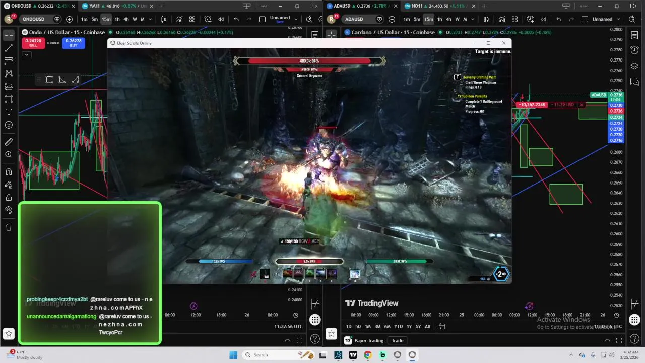Open the products grid in ADAUSD window
Screen dimensions: 645x363
634,320
